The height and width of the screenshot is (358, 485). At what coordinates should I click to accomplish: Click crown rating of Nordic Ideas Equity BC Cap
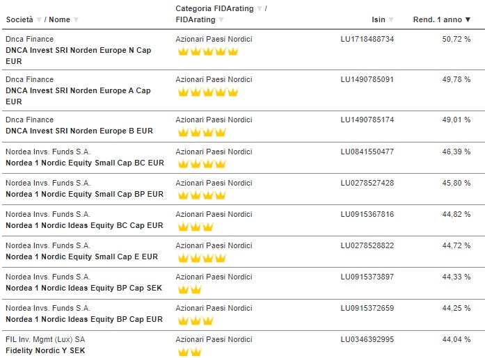(196, 227)
